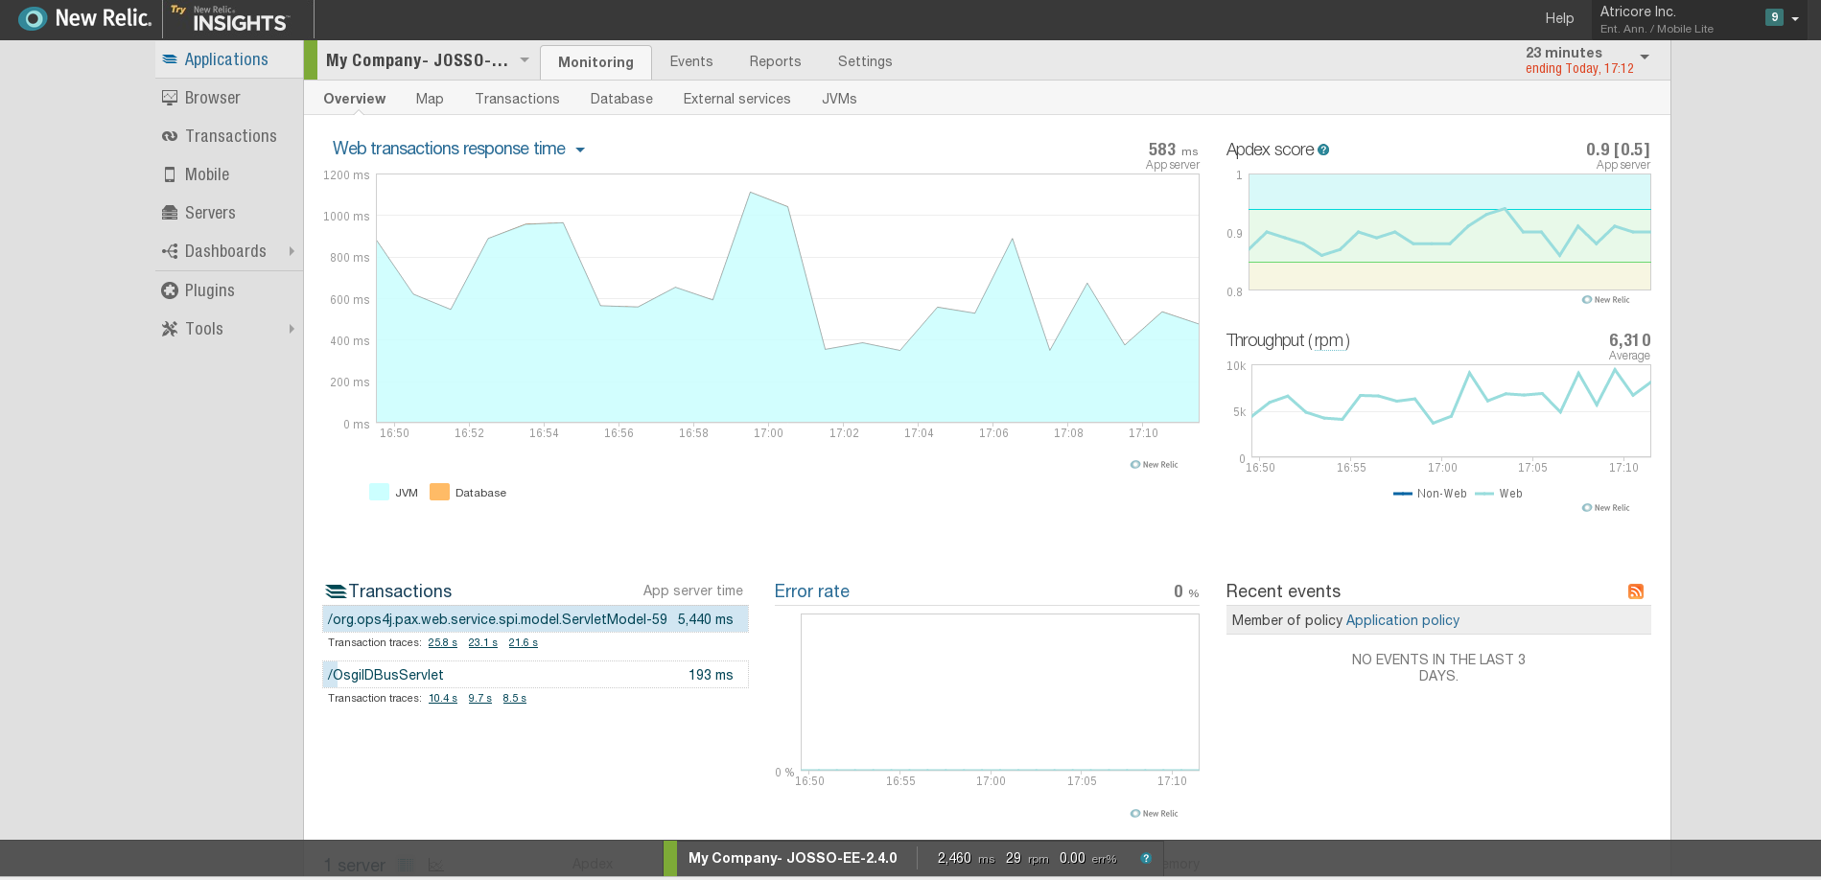Click the Apdex score chart
1821x880 pixels.
pyautogui.click(x=1449, y=232)
